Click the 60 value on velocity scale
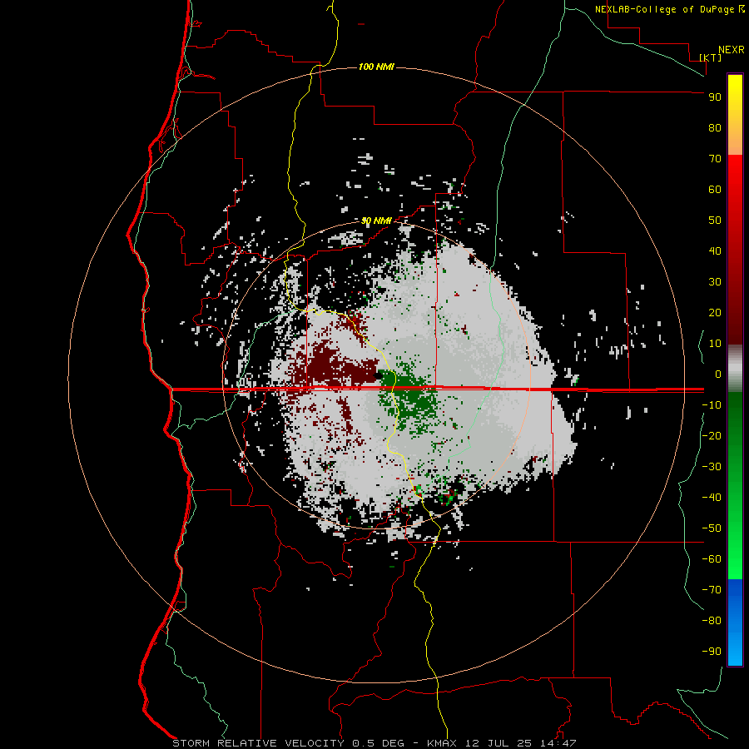 pos(715,190)
